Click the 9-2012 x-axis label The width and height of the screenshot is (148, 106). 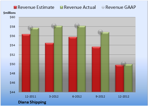[x=100, y=96]
